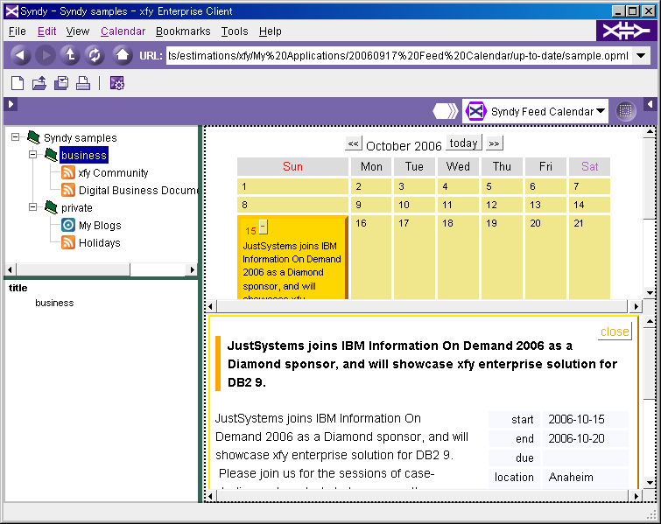Collapse day 15 event with minus button
The width and height of the screenshot is (661, 524).
[263, 227]
